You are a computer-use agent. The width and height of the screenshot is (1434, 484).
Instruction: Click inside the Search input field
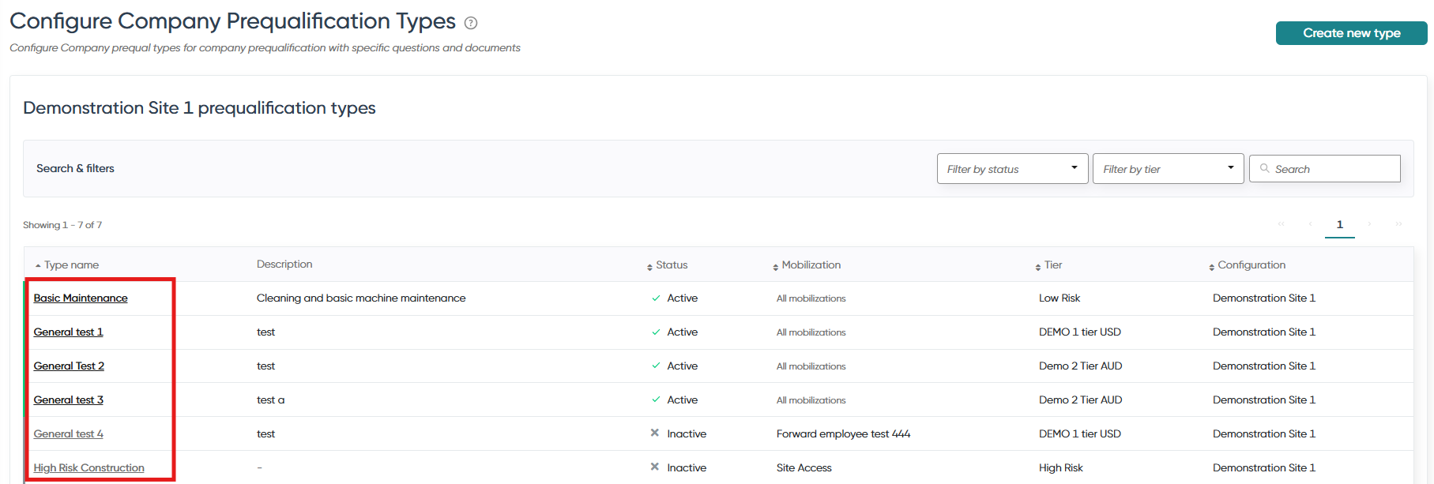click(x=1325, y=169)
